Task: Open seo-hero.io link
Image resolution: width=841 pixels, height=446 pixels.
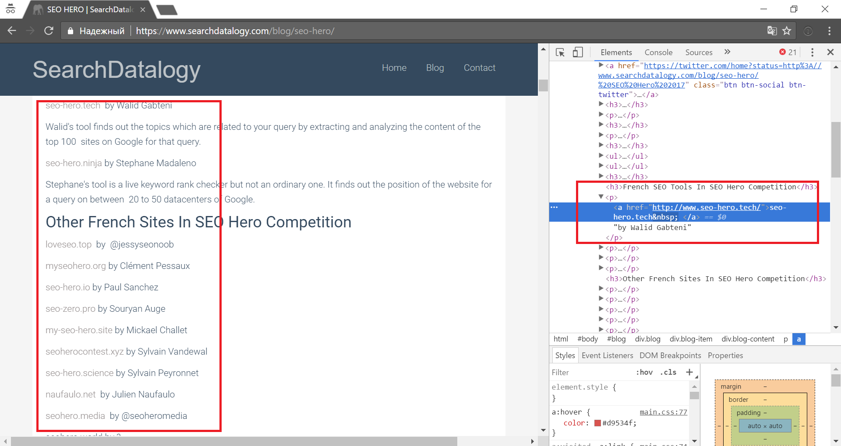Action: 67,287
